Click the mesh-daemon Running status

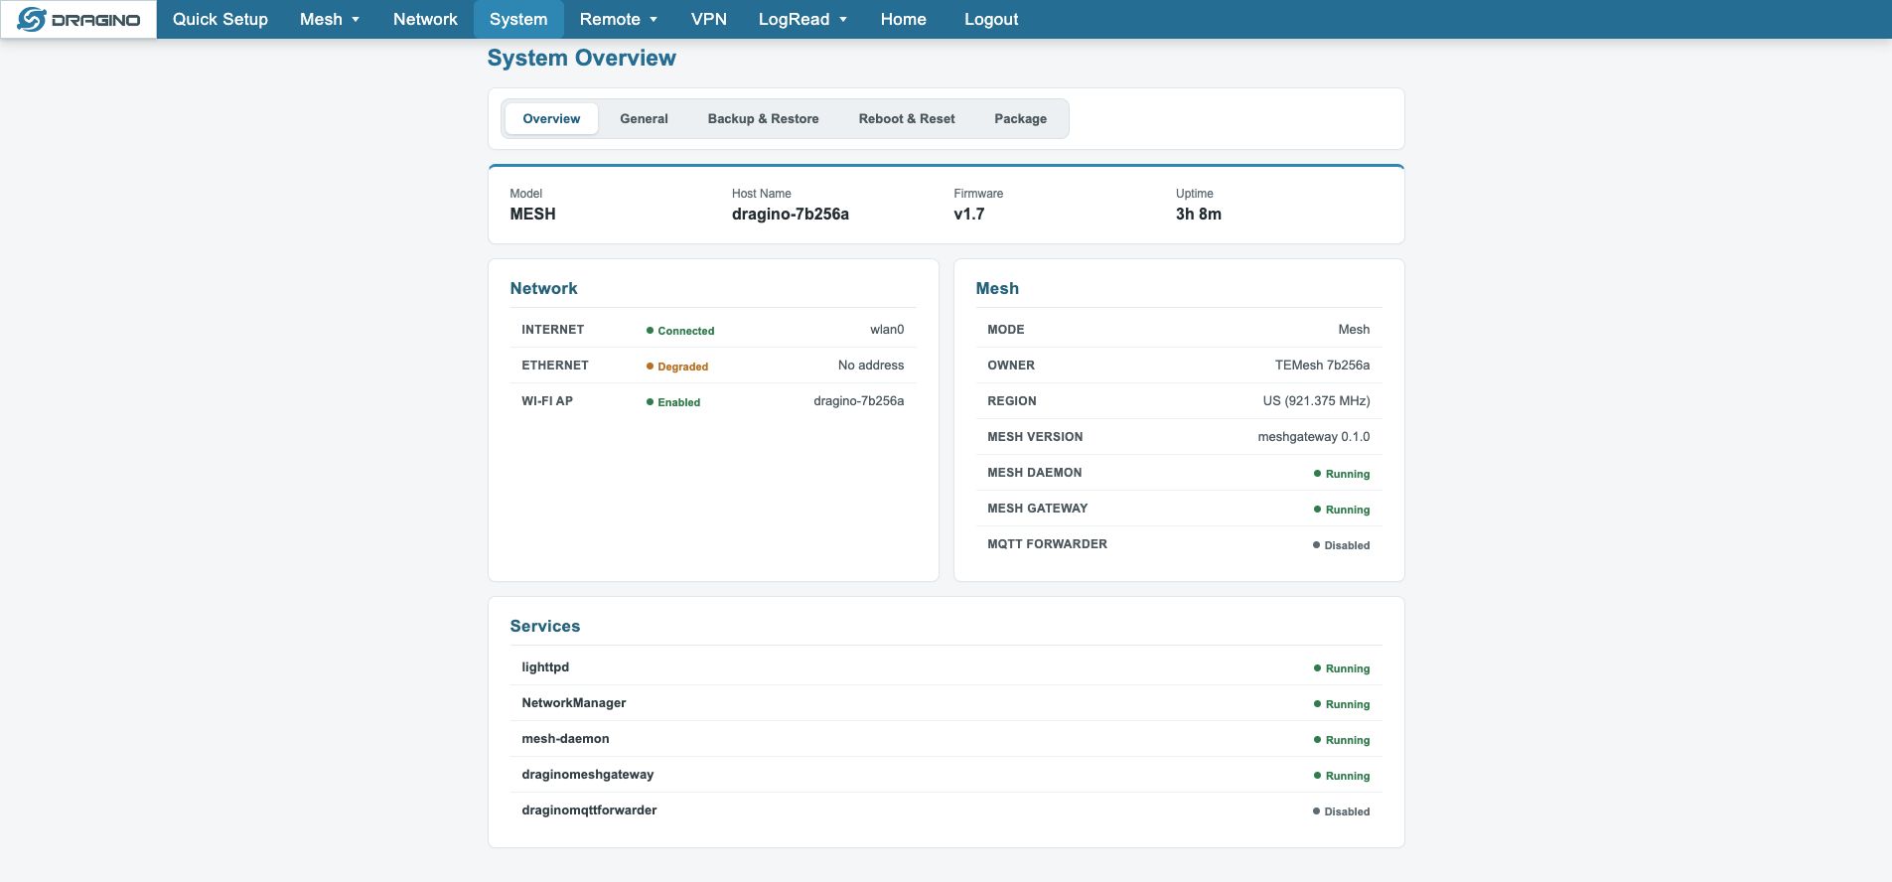(1342, 740)
